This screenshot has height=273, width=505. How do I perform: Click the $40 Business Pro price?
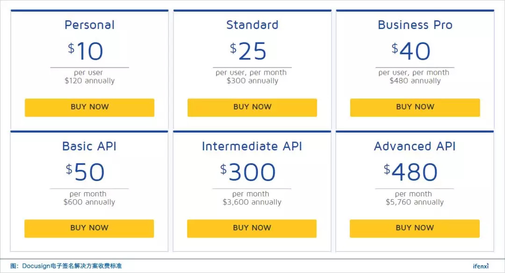[x=411, y=51]
